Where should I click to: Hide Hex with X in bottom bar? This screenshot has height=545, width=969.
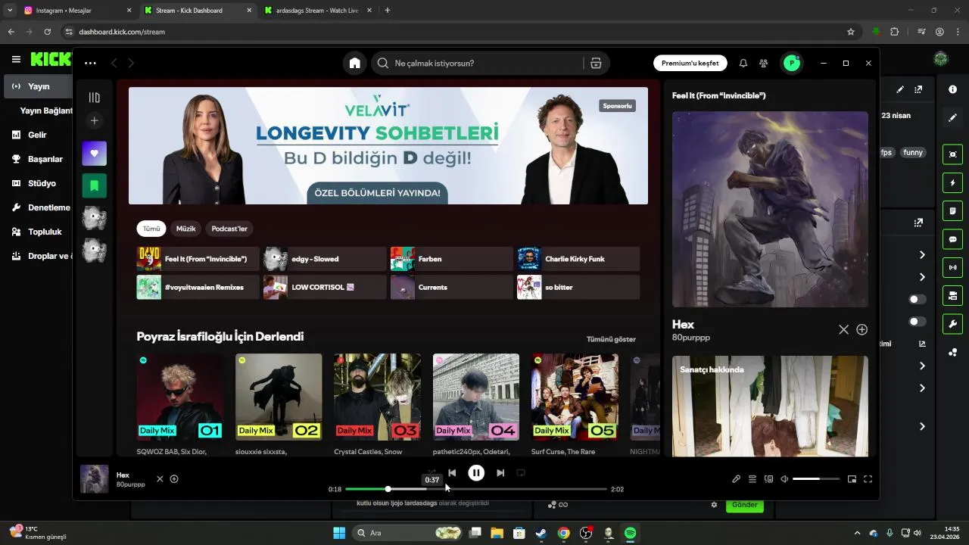(160, 479)
